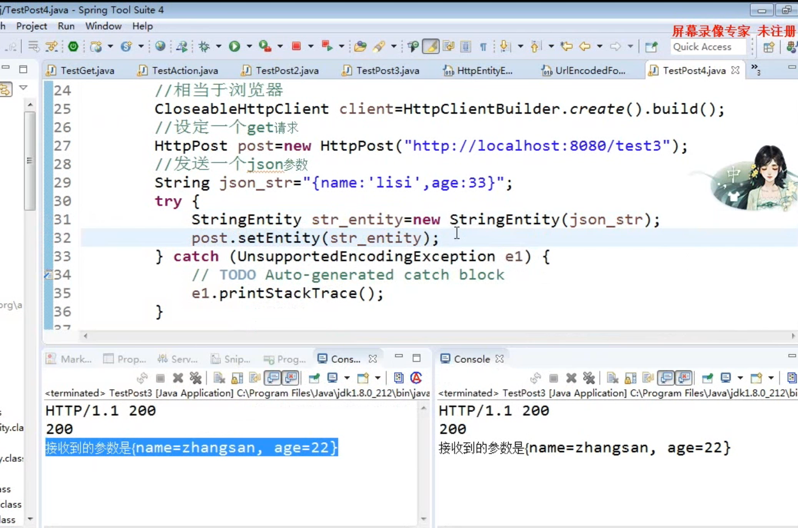
Task: Click the Debug bug icon
Action: pos(204,47)
